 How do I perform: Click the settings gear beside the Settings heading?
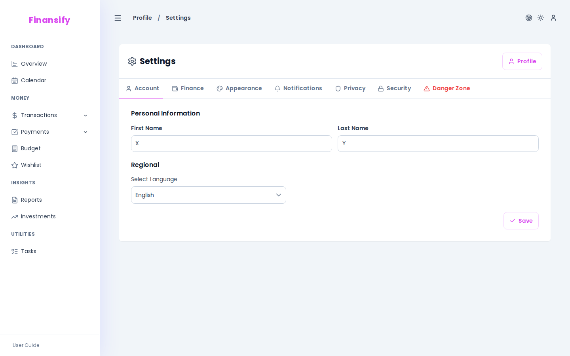(x=132, y=61)
